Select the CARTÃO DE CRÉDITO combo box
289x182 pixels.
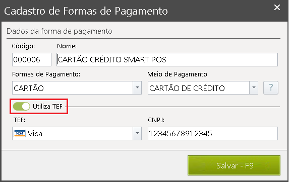199,88
